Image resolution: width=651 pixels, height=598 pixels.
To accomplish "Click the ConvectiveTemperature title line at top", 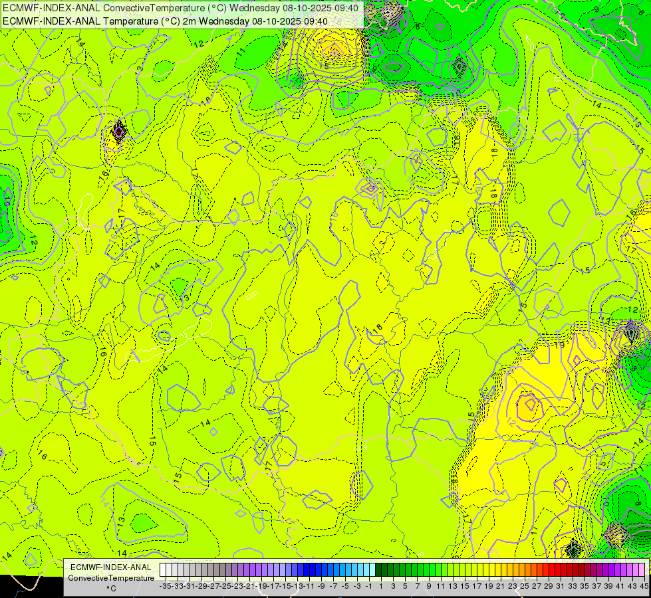I will pos(180,8).
